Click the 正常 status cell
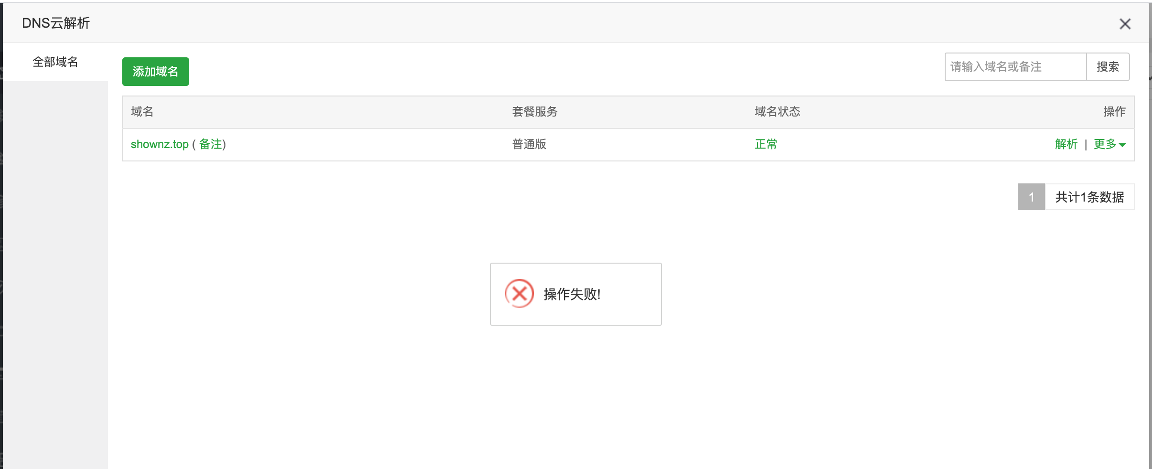This screenshot has width=1152, height=469. pyautogui.click(x=766, y=144)
